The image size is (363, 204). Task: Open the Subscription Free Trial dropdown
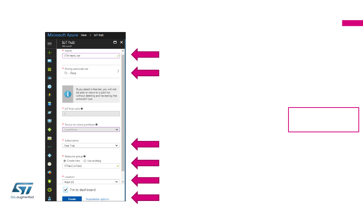pyautogui.click(x=91, y=146)
